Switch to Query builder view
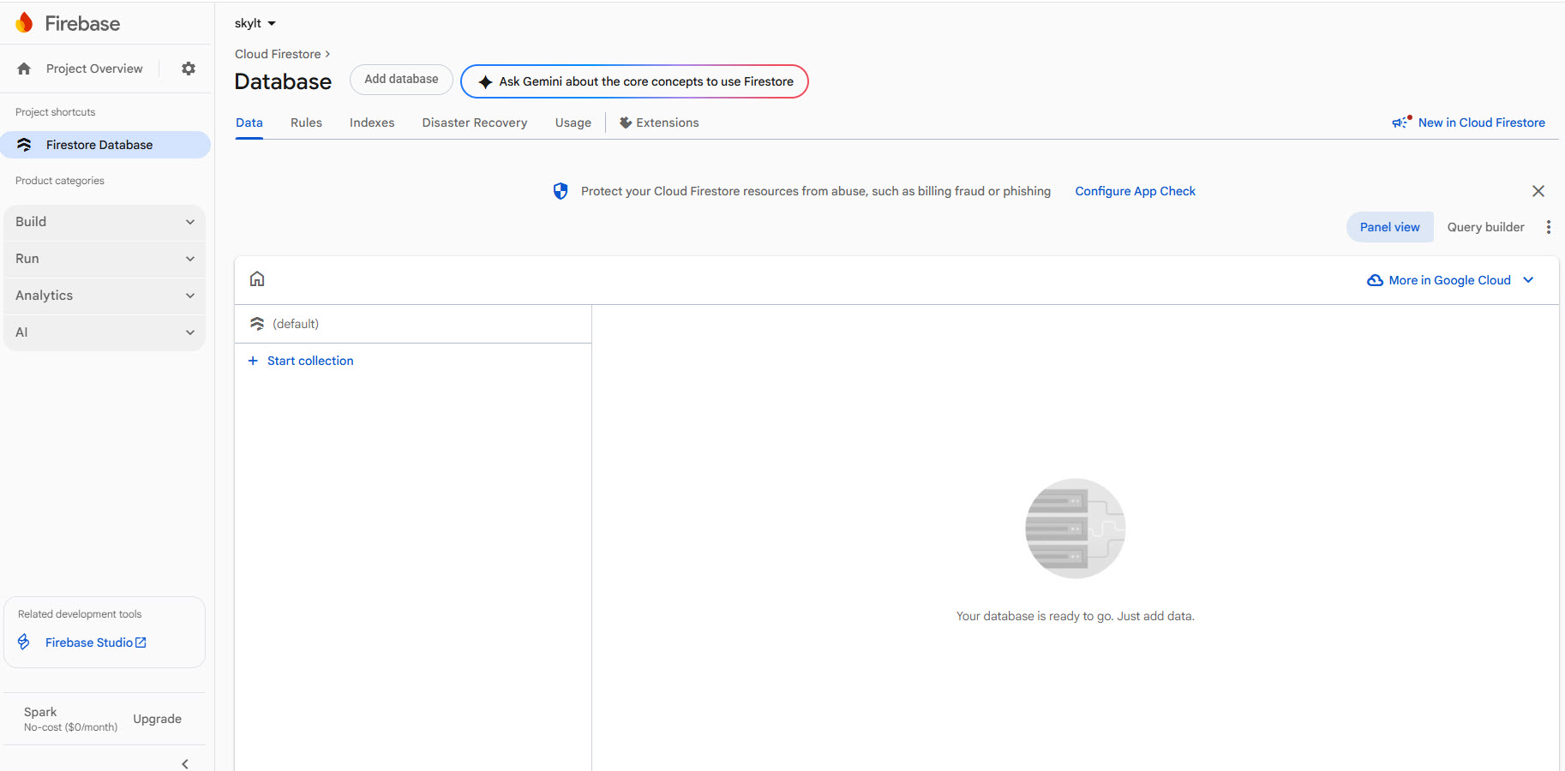Viewport: 1565px width, 771px height. 1485,227
